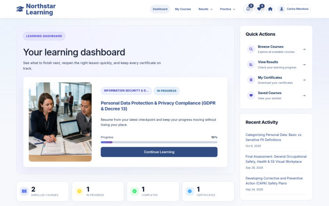
Task: Open the Personal Data Protection course title
Action: [x=158, y=106]
